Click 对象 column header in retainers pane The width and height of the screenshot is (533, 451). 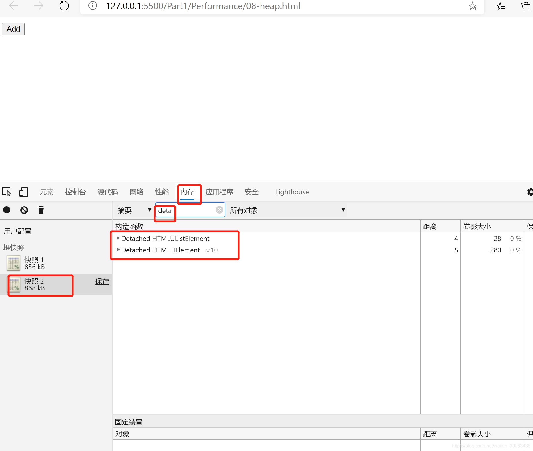266,434
